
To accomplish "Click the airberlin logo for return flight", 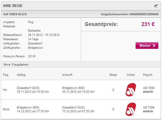I will point(131,109).
